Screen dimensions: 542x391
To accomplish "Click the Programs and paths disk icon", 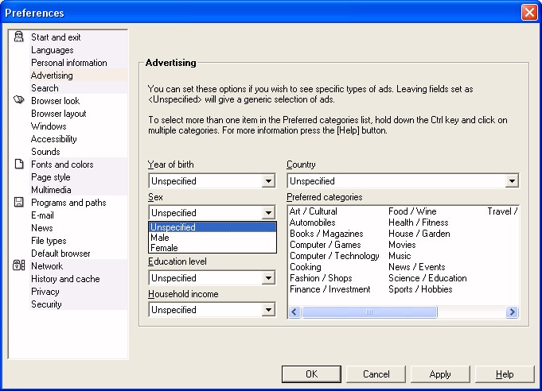I will [x=19, y=203].
